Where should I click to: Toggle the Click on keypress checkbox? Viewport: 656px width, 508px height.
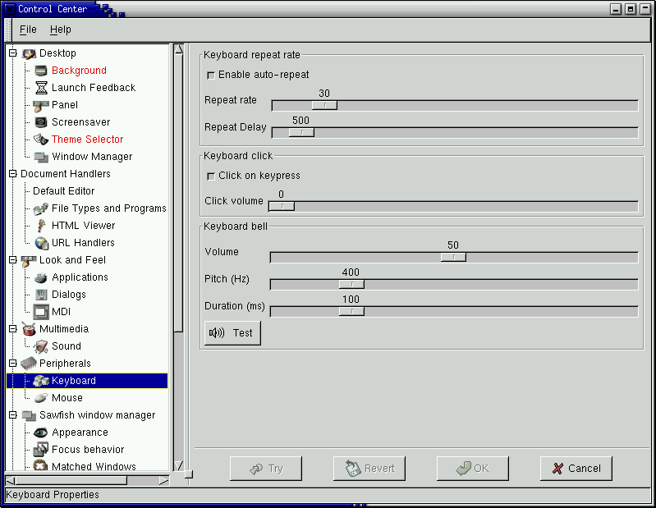211,176
